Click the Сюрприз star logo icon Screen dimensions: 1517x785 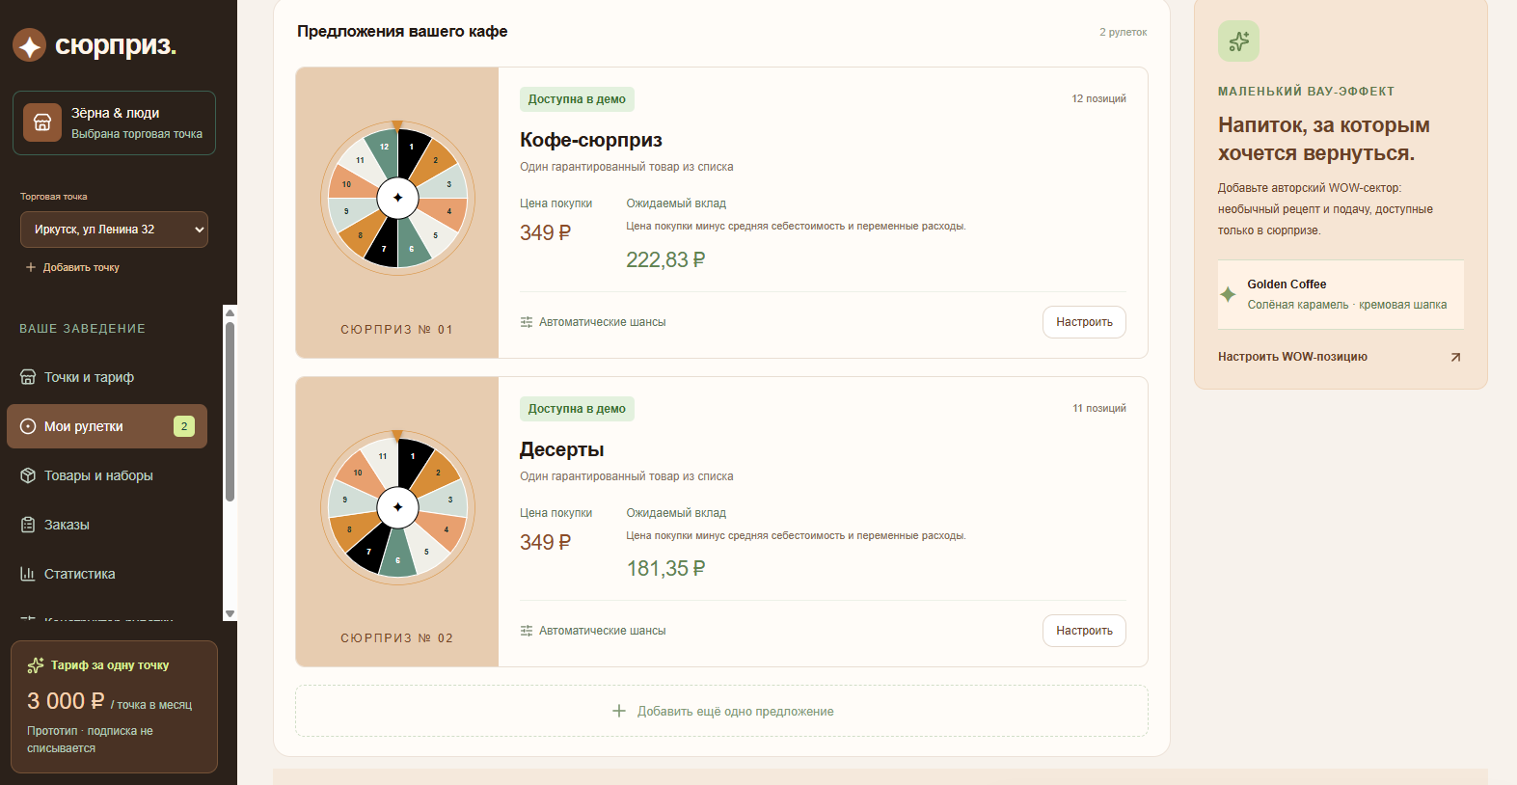30,44
